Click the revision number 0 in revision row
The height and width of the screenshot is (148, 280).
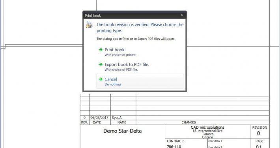(84, 118)
